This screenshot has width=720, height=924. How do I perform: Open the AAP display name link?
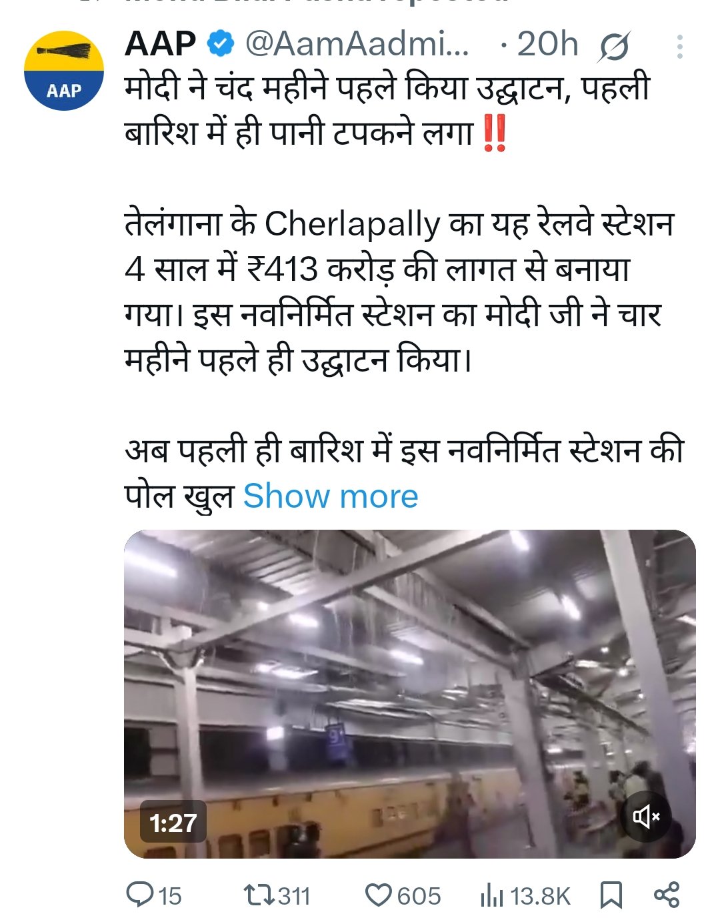coord(160,44)
